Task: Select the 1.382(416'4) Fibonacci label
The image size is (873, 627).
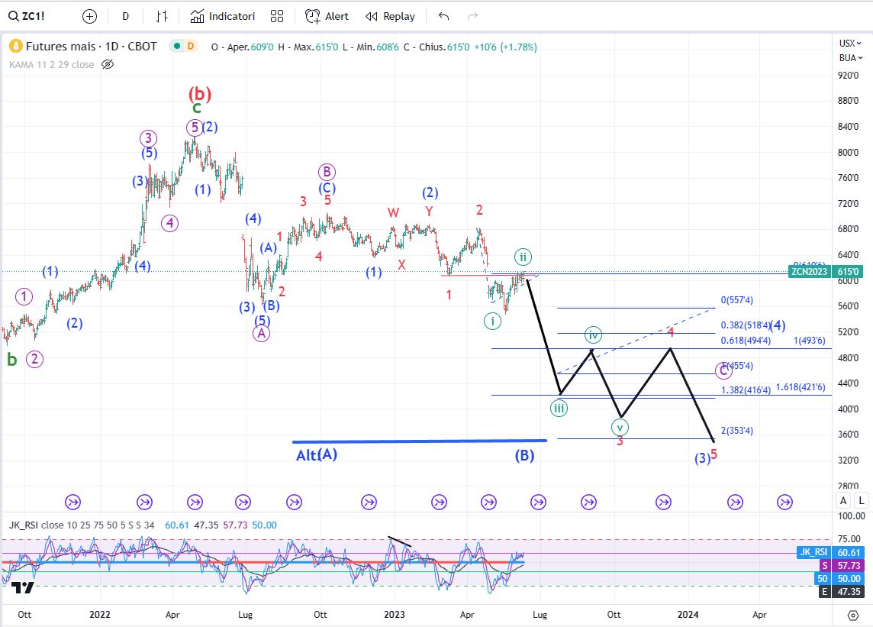Action: 746,389
